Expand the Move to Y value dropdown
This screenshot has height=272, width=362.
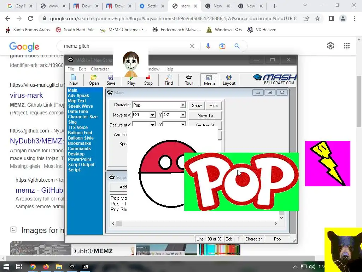[183, 115]
